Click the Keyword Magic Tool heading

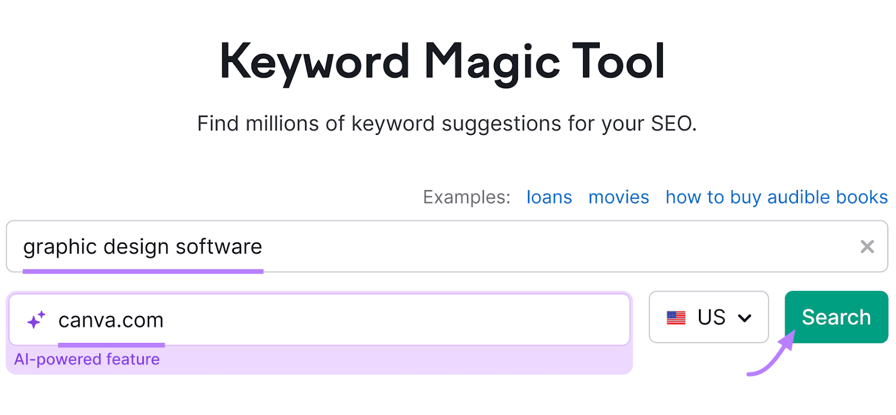pyautogui.click(x=443, y=62)
